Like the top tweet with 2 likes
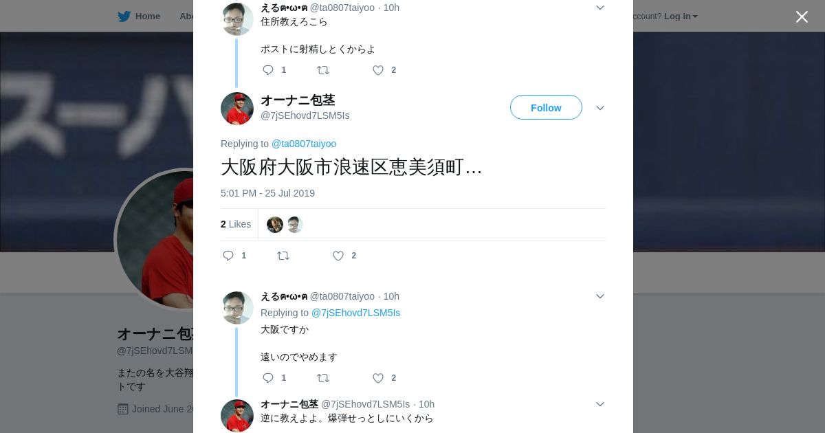This screenshot has height=433, width=825. (378, 70)
